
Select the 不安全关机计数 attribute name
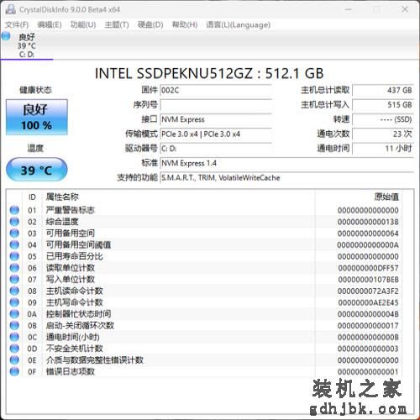[x=75, y=349]
